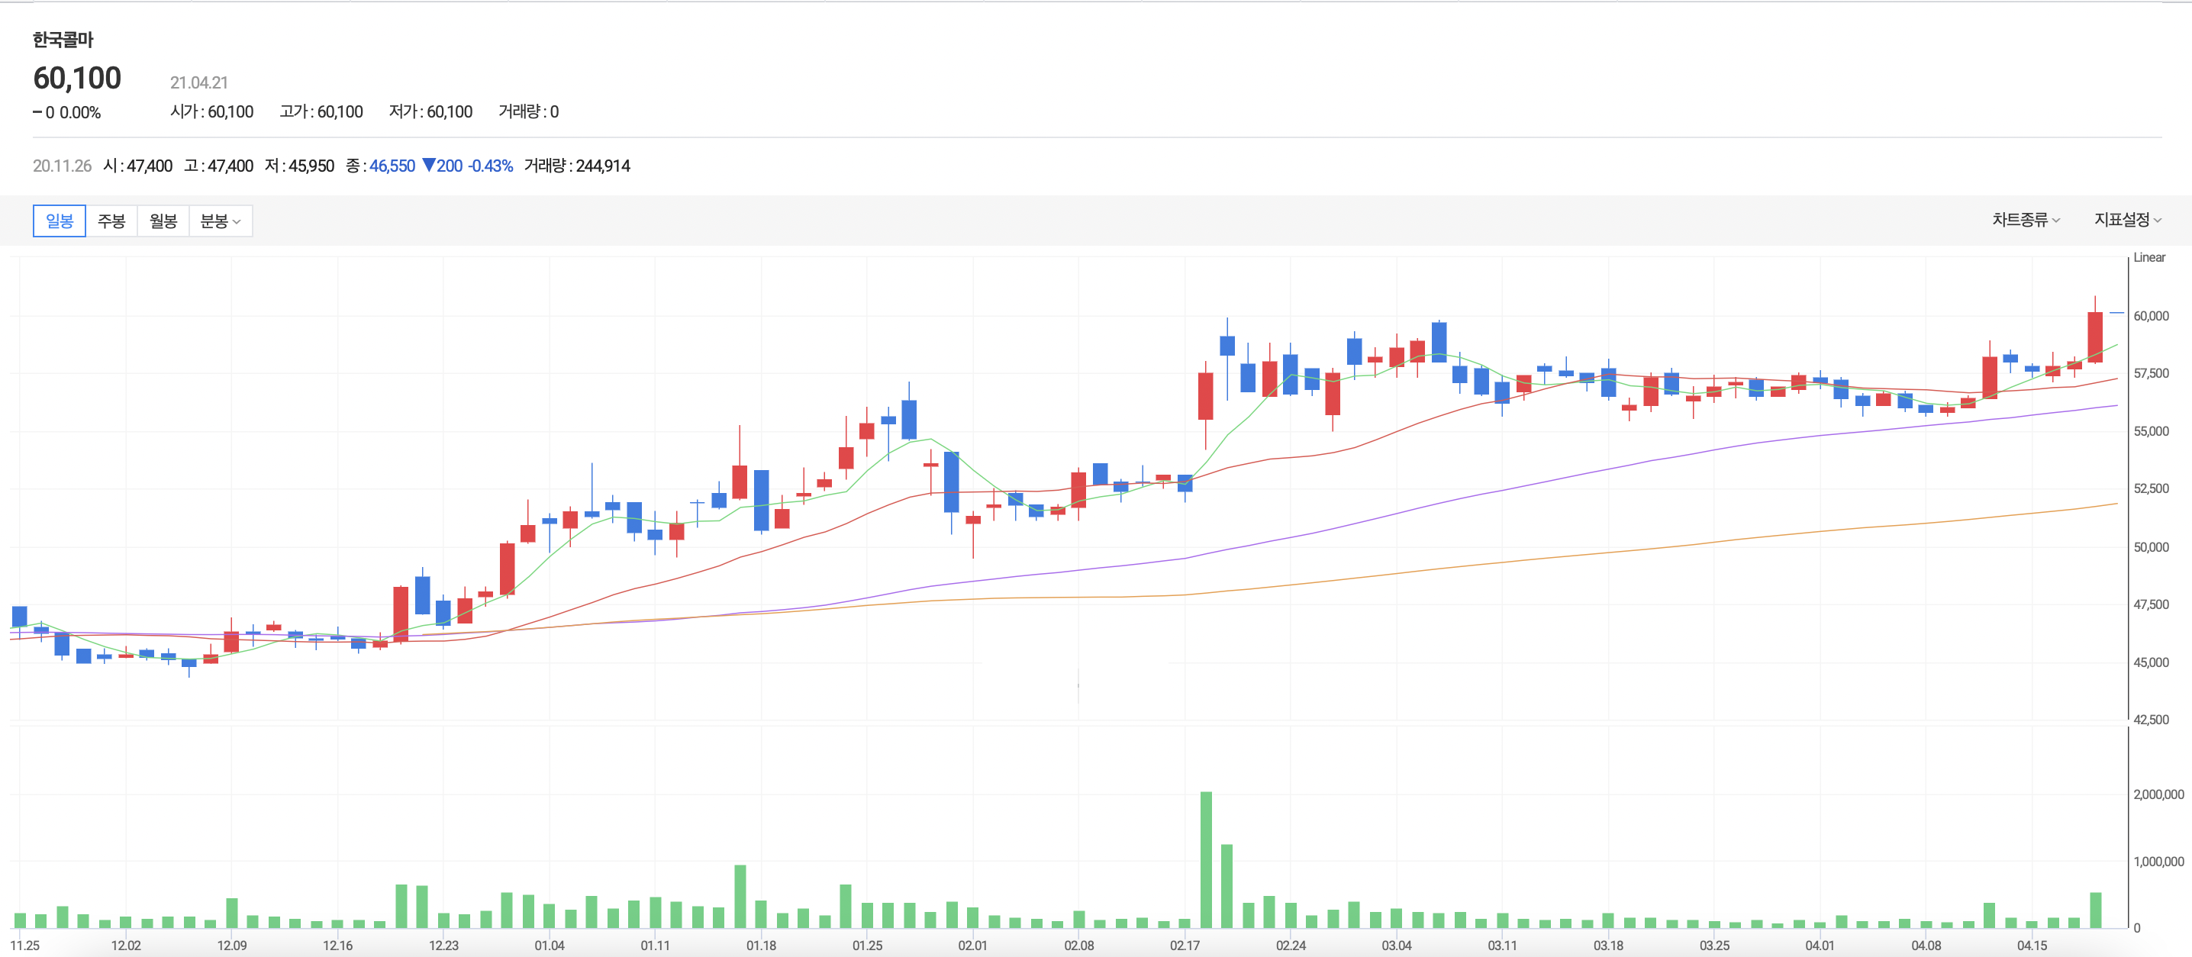Click the 01.04 date axis label
The height and width of the screenshot is (957, 2192).
tap(550, 945)
